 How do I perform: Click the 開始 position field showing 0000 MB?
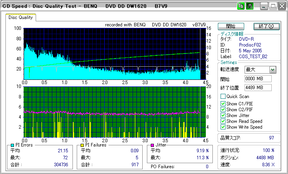click(x=258, y=79)
